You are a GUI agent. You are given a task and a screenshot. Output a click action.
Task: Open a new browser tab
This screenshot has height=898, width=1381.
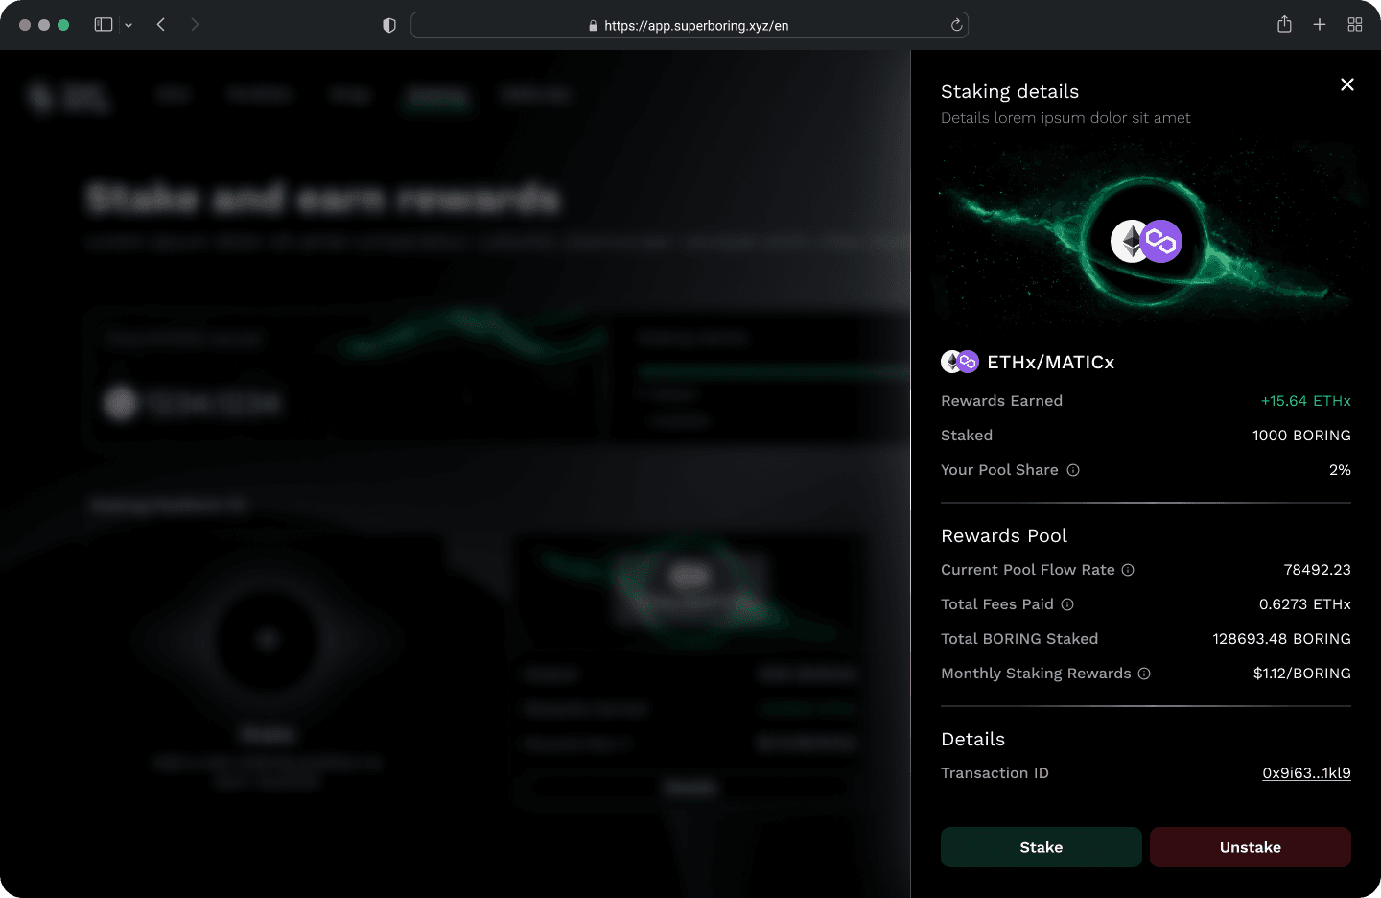pyautogui.click(x=1320, y=25)
